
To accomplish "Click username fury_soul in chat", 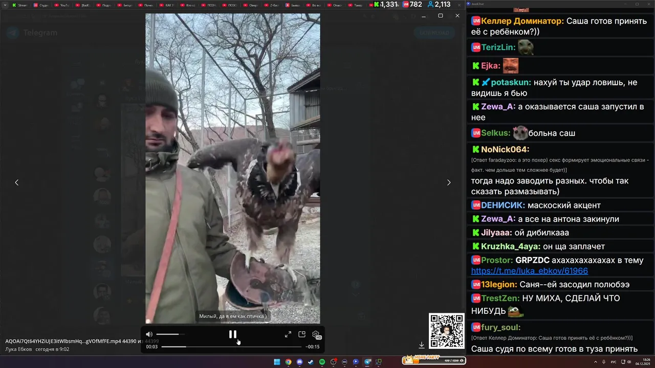I will click(x=500, y=327).
